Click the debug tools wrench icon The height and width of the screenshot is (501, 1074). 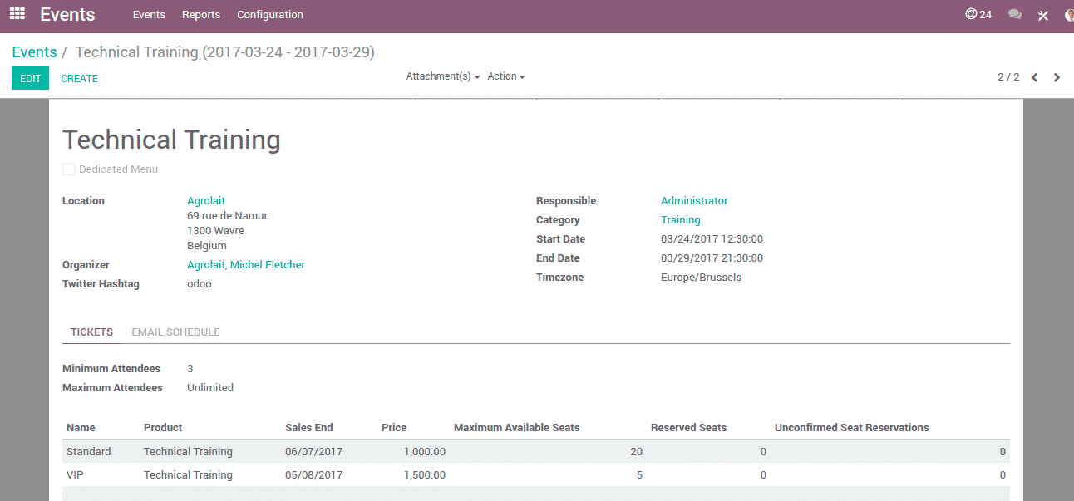point(1043,15)
